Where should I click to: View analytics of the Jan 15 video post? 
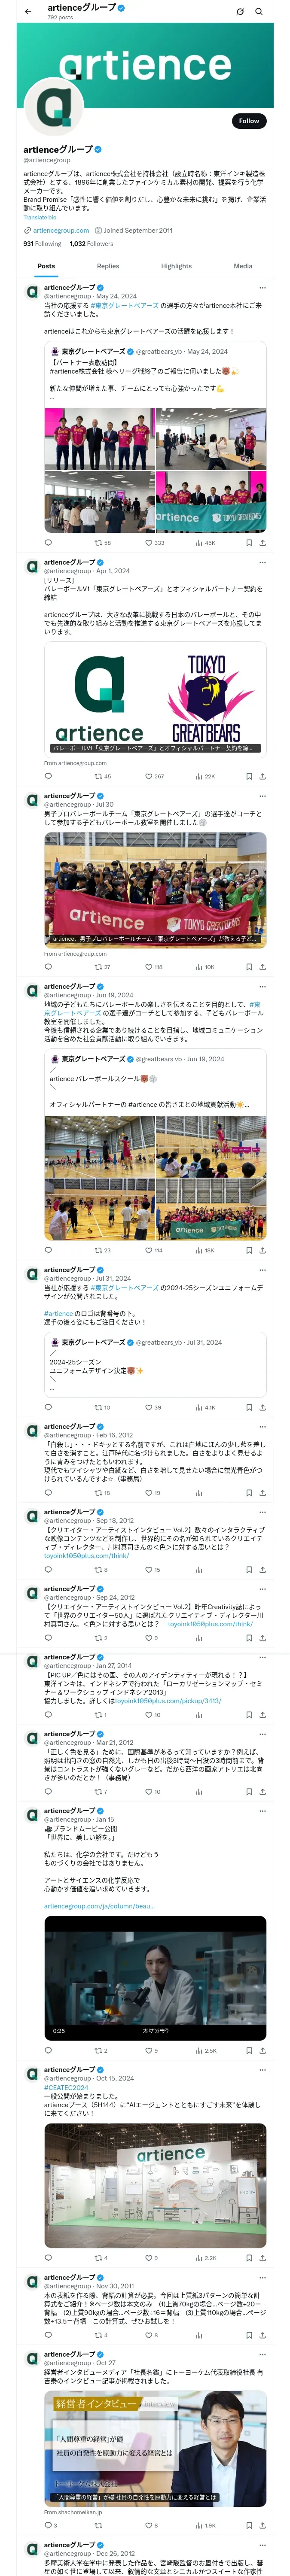coord(205,2050)
